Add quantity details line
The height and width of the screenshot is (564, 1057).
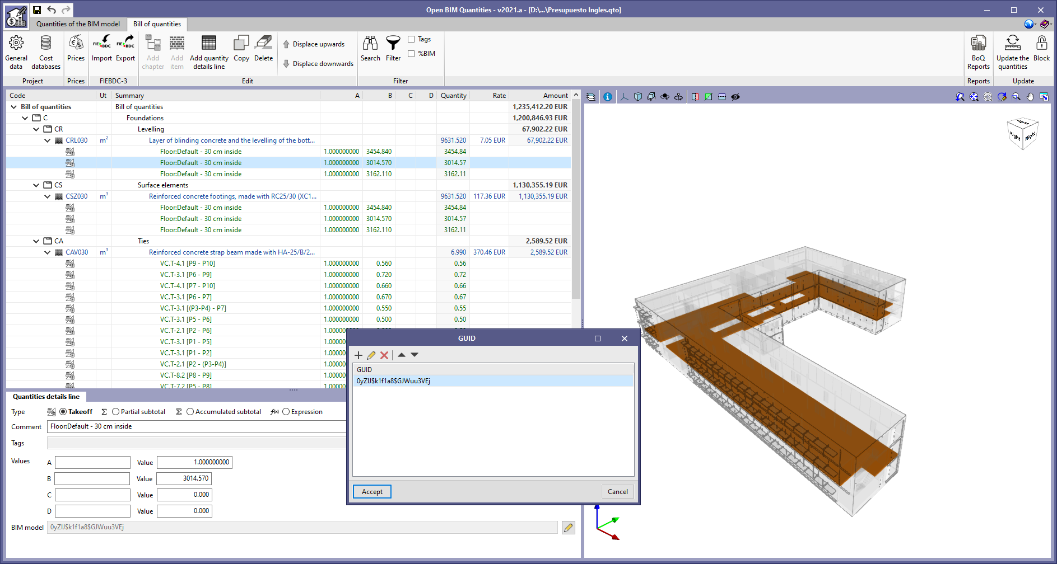click(209, 53)
